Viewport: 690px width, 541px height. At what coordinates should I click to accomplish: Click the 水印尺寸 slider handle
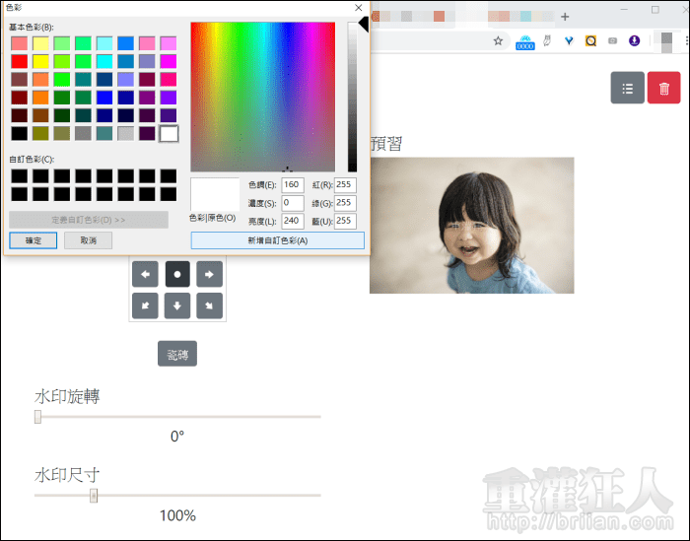(x=94, y=496)
